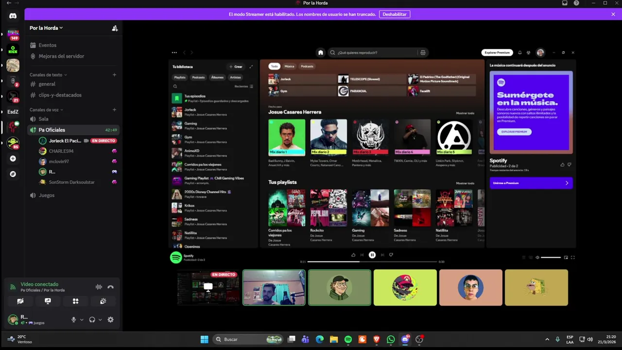Viewport: 622px width, 350px height.
Task: Open Recientes sort in streamed Spotify library
Action: (243, 87)
